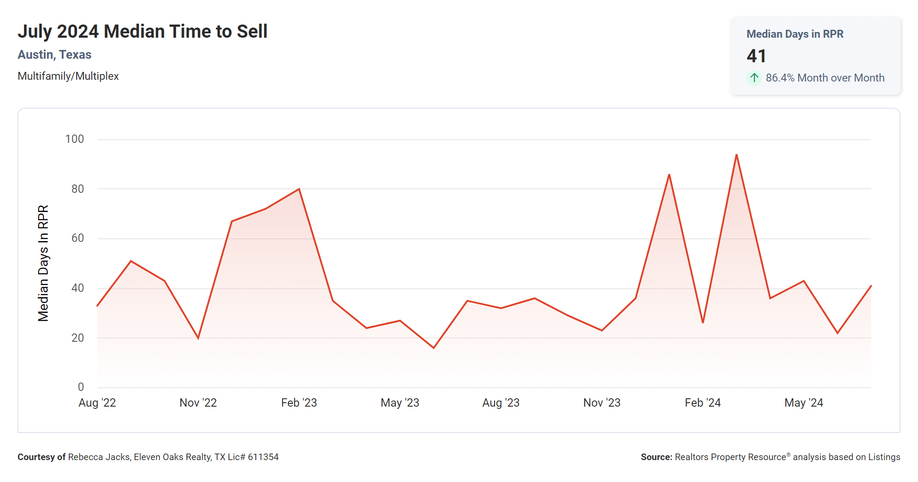
Task: Click the "100" y-axis tick label
Action: pyautogui.click(x=74, y=139)
